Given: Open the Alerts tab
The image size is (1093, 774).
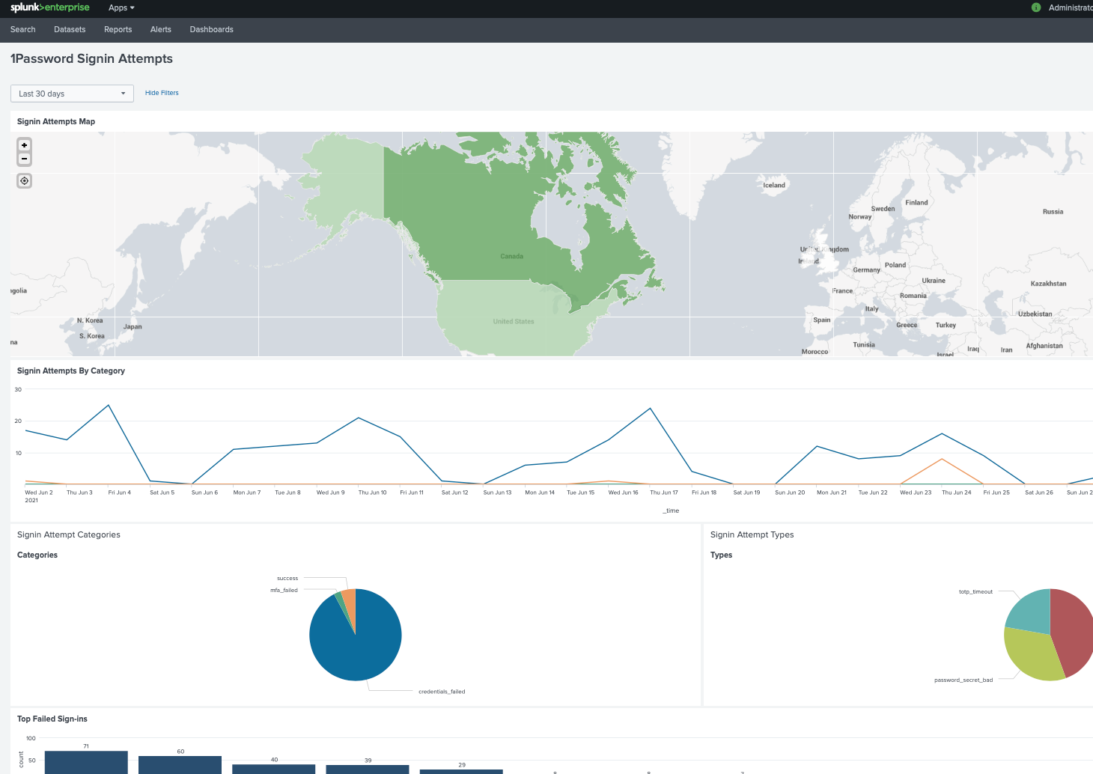Looking at the screenshot, I should [x=161, y=29].
